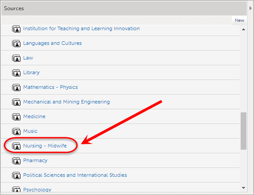Click the scrollbar up arrow
The height and width of the screenshot is (195, 254).
243,29
